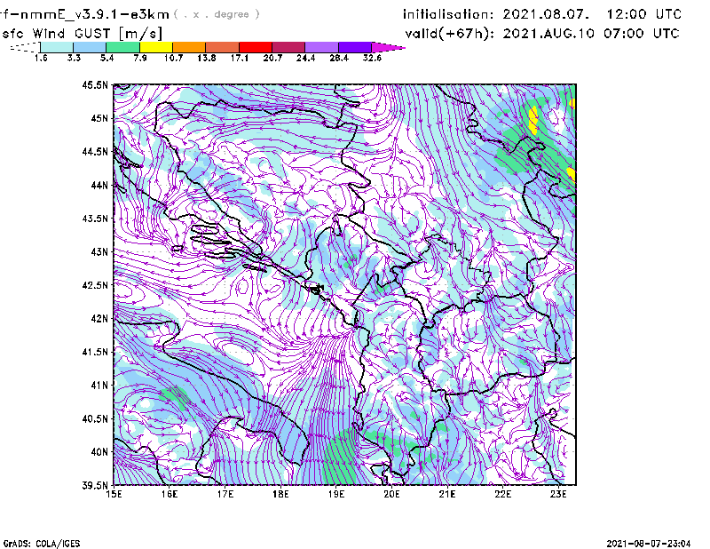Click the valid date '2021.AUG.10'
Screen dimensions: 710x549
(548, 34)
